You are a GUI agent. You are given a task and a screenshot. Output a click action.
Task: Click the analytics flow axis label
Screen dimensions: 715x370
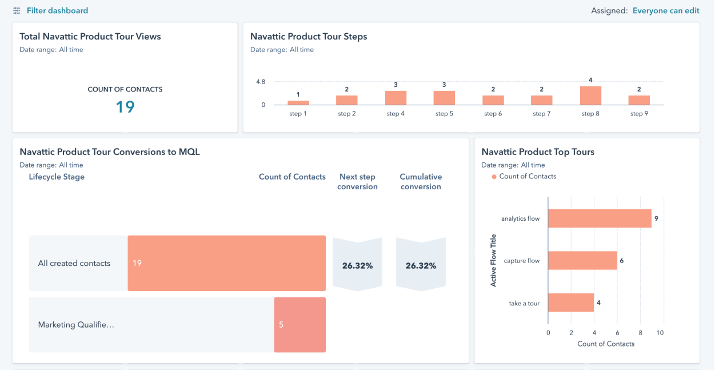pos(520,218)
